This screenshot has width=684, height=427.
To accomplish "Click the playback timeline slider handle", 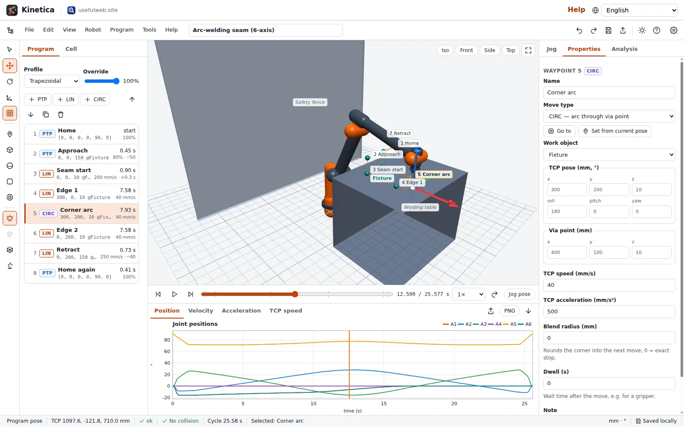I will (x=295, y=294).
